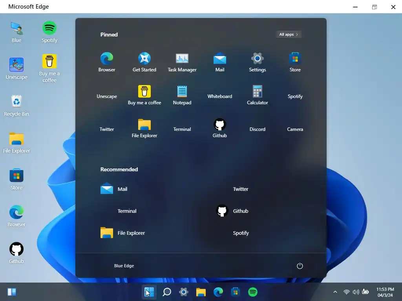Open Terminal in the Recommended section
The width and height of the screenshot is (402, 301).
[x=127, y=211]
